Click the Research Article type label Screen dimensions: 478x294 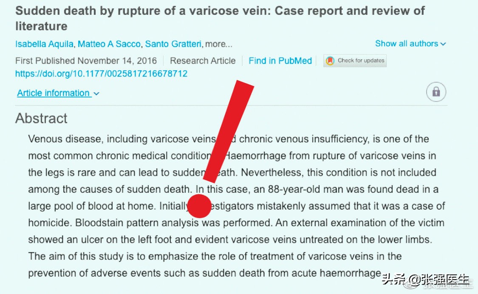point(203,61)
